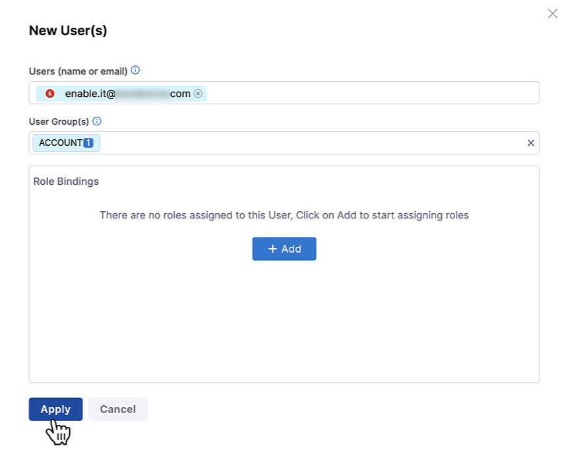Screen dimensions: 566x450
Task: Close the New User(s) dialog
Action: click(552, 13)
